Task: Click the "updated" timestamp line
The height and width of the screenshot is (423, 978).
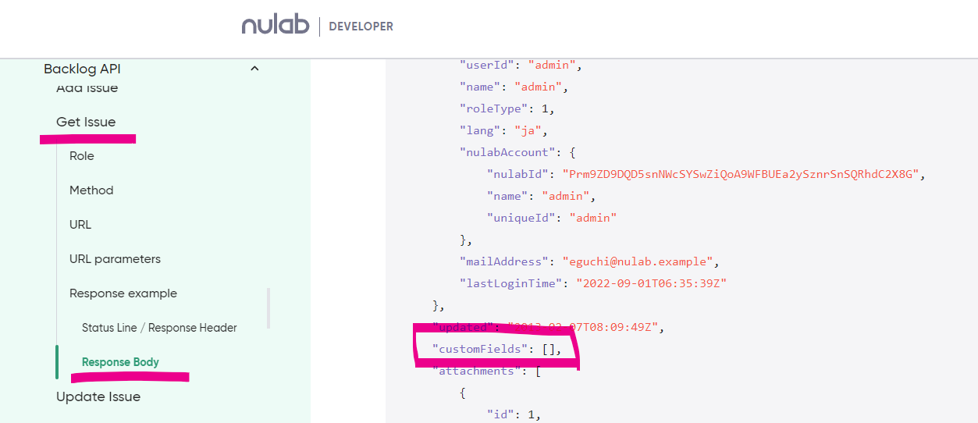Action: click(x=548, y=328)
